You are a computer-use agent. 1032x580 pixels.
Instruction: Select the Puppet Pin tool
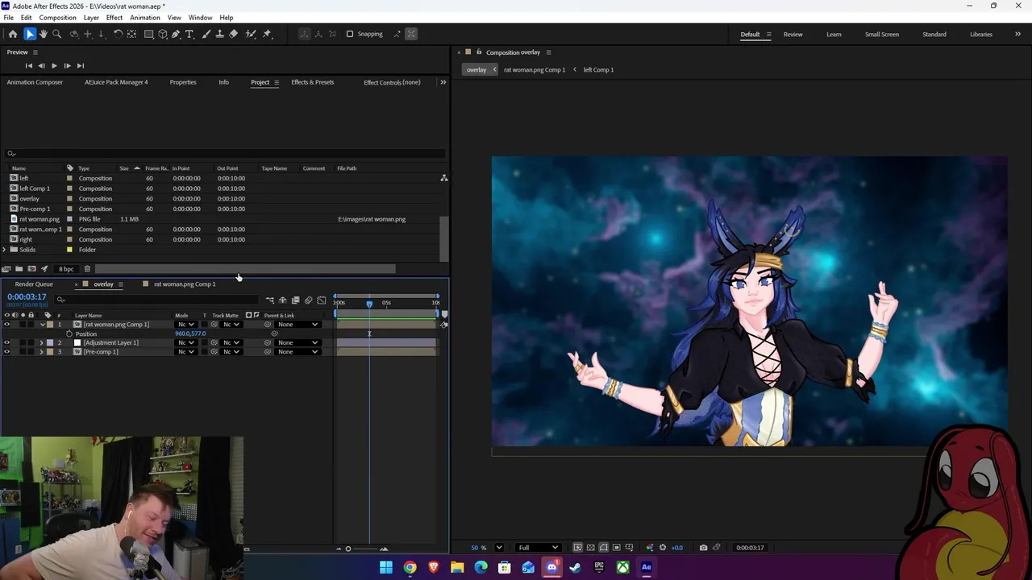click(x=268, y=34)
